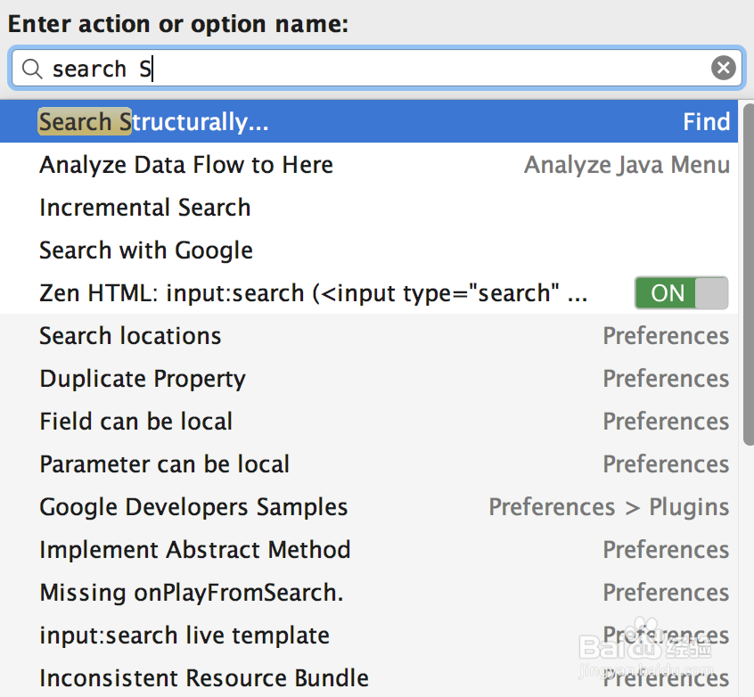
Task: Open Duplicate Property preference
Action: coord(143,379)
